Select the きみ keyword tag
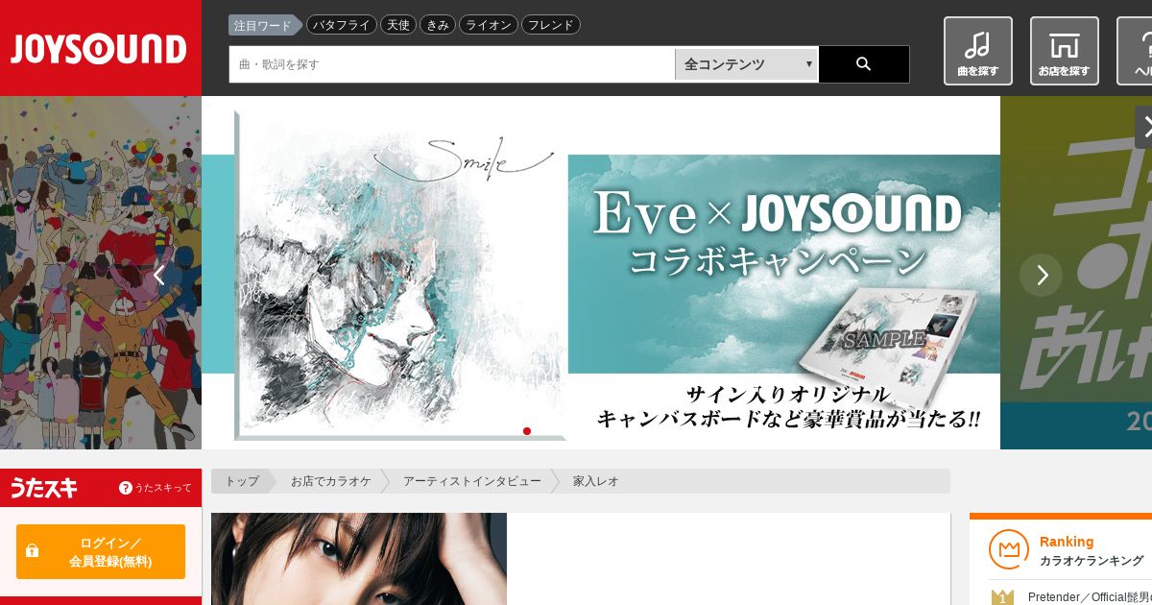This screenshot has width=1152, height=605. click(438, 25)
